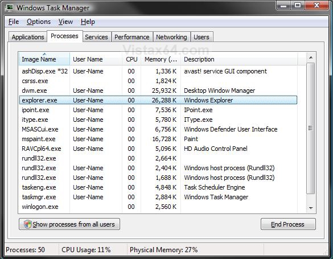Click the End Process button
Viewport: 333px width, 259px height.
[288, 224]
